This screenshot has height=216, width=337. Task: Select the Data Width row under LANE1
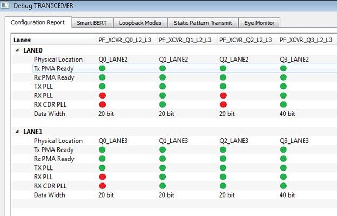(174, 195)
